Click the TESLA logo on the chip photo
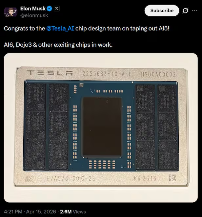 pos(50,74)
